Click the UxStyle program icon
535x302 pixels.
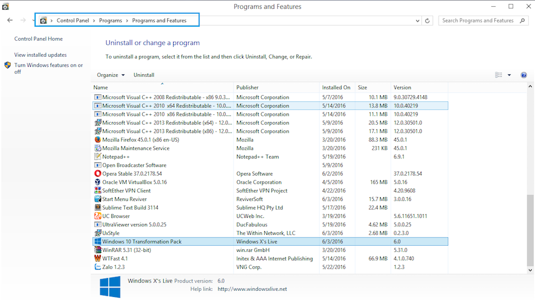point(98,233)
